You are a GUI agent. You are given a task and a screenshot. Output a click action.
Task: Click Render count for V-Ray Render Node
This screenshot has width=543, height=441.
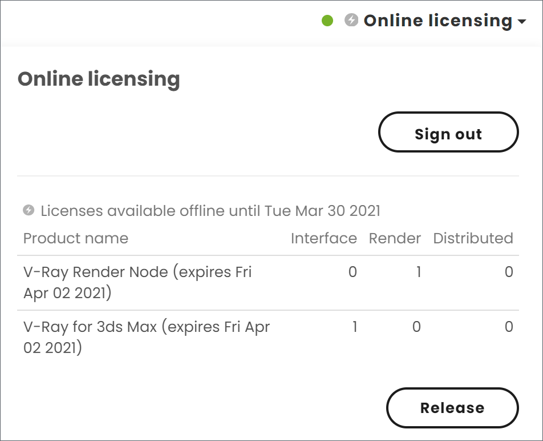point(418,272)
